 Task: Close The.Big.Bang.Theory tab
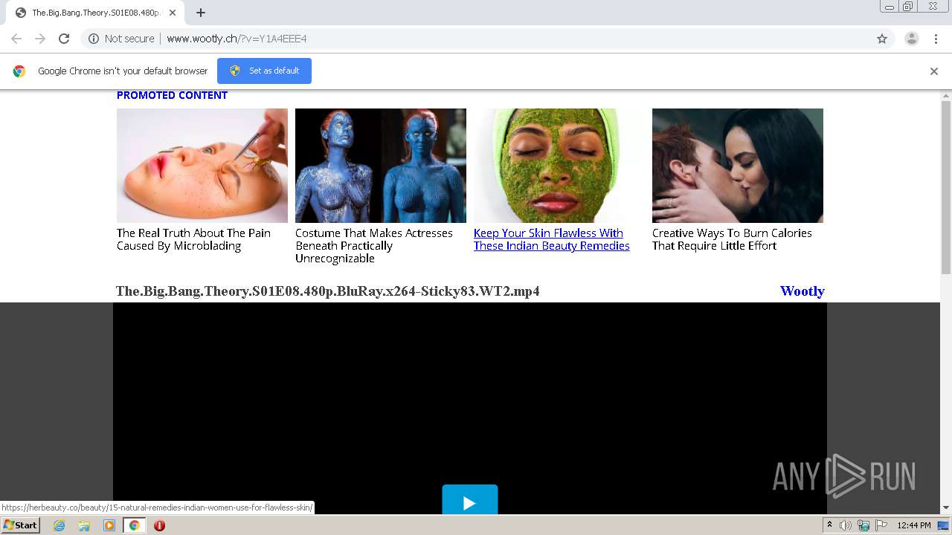pyautogui.click(x=173, y=13)
